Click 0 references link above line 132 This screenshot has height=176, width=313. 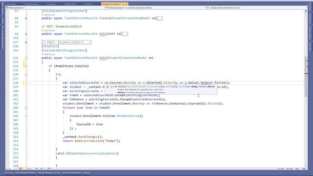click(x=48, y=54)
